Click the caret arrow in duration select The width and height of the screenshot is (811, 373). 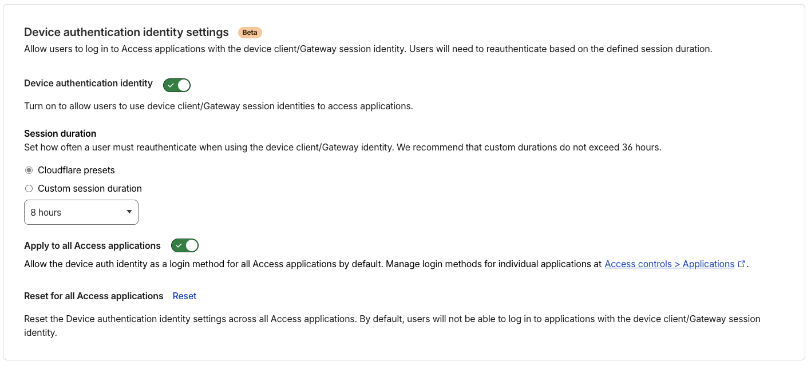click(x=129, y=212)
